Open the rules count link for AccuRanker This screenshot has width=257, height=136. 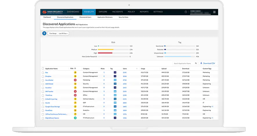(104, 80)
